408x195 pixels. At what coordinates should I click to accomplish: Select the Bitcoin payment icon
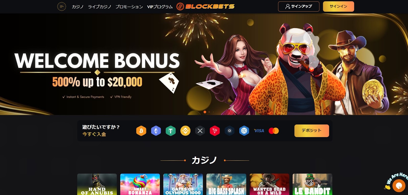tap(141, 131)
